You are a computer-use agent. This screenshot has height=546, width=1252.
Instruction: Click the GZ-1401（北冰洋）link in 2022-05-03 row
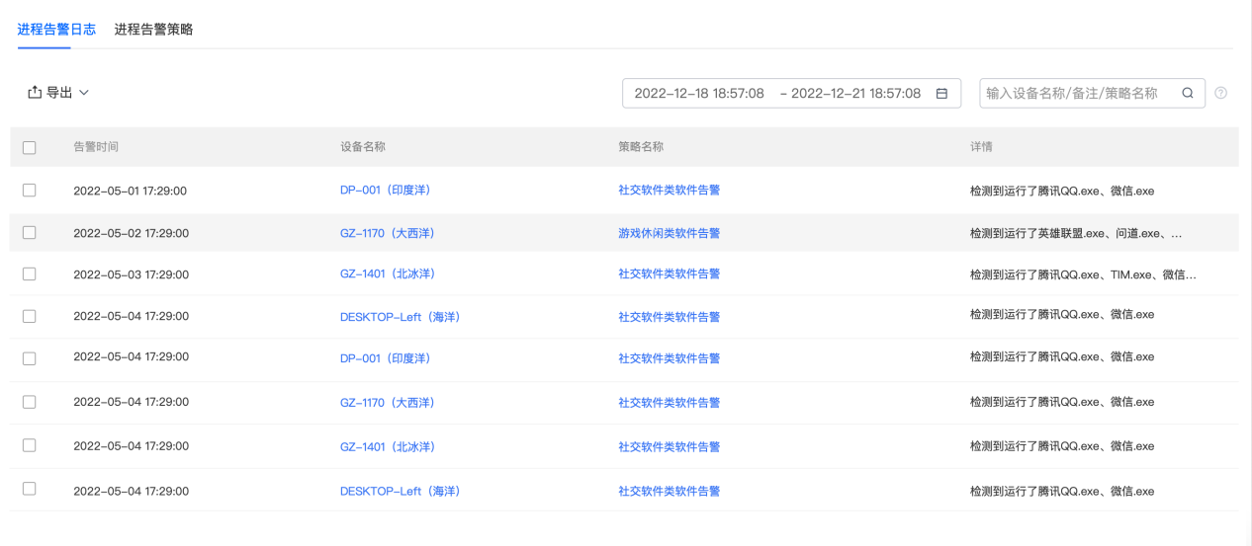click(387, 273)
